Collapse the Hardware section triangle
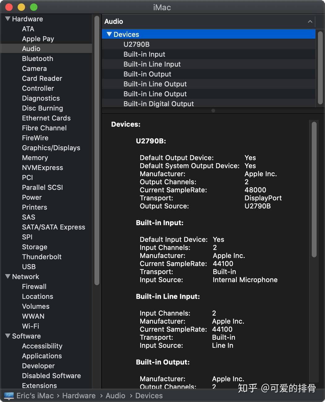325x402 pixels. tap(8, 19)
